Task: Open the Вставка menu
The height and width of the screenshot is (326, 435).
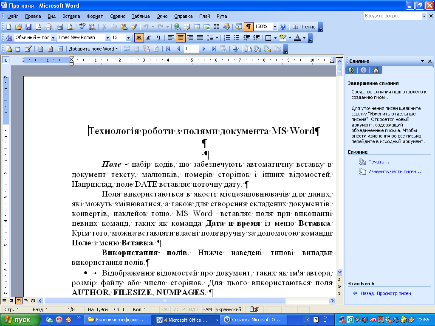Action: coord(71,16)
